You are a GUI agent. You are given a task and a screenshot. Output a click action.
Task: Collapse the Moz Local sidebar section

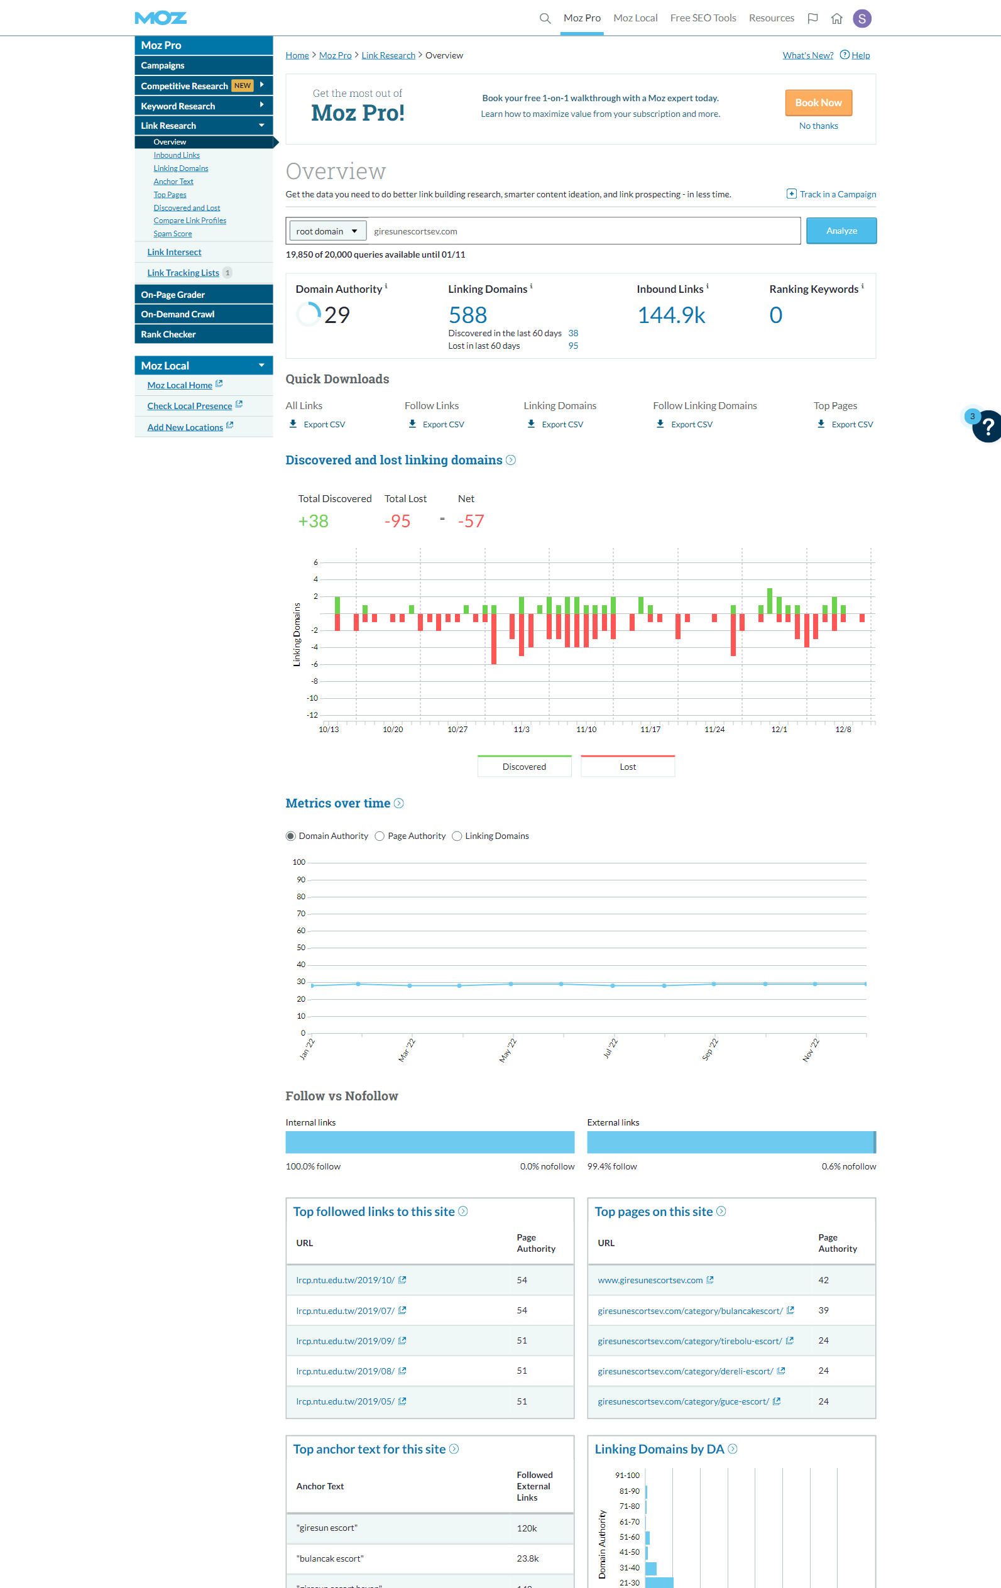click(262, 365)
